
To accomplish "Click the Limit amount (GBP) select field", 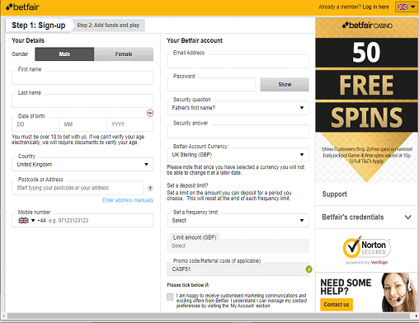I will click(238, 246).
